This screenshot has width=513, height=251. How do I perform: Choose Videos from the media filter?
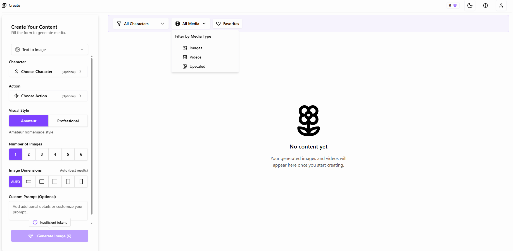point(195,57)
